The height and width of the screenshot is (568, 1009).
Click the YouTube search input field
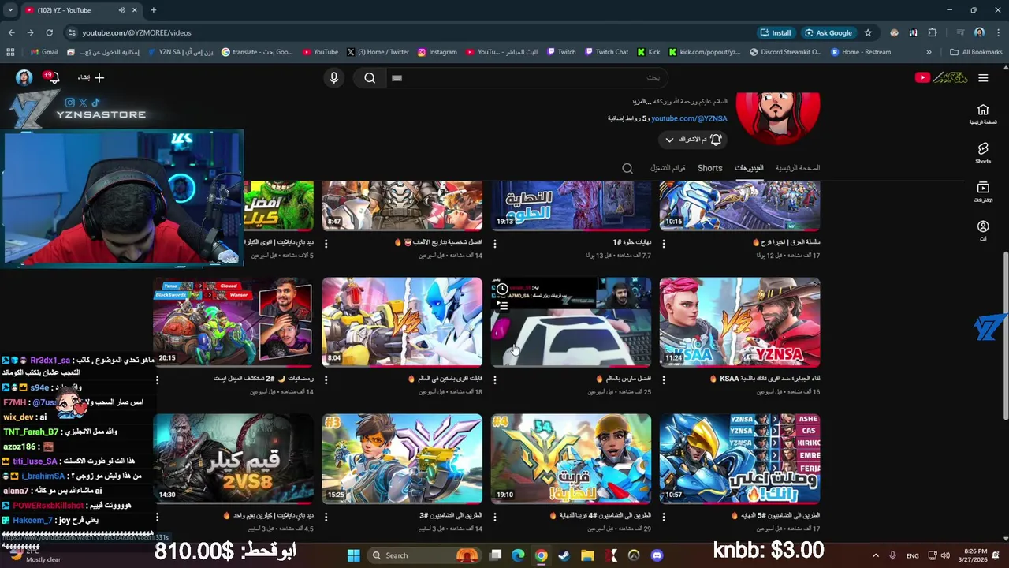(526, 77)
